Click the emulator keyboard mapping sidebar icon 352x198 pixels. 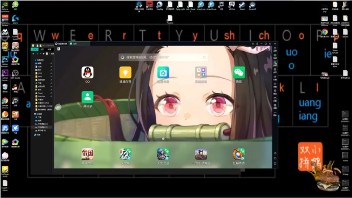click(x=275, y=56)
